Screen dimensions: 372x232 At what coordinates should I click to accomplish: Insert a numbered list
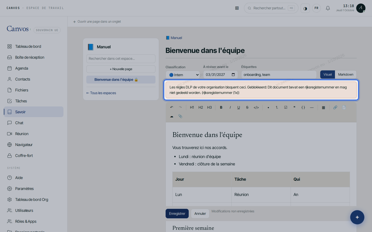point(277,107)
